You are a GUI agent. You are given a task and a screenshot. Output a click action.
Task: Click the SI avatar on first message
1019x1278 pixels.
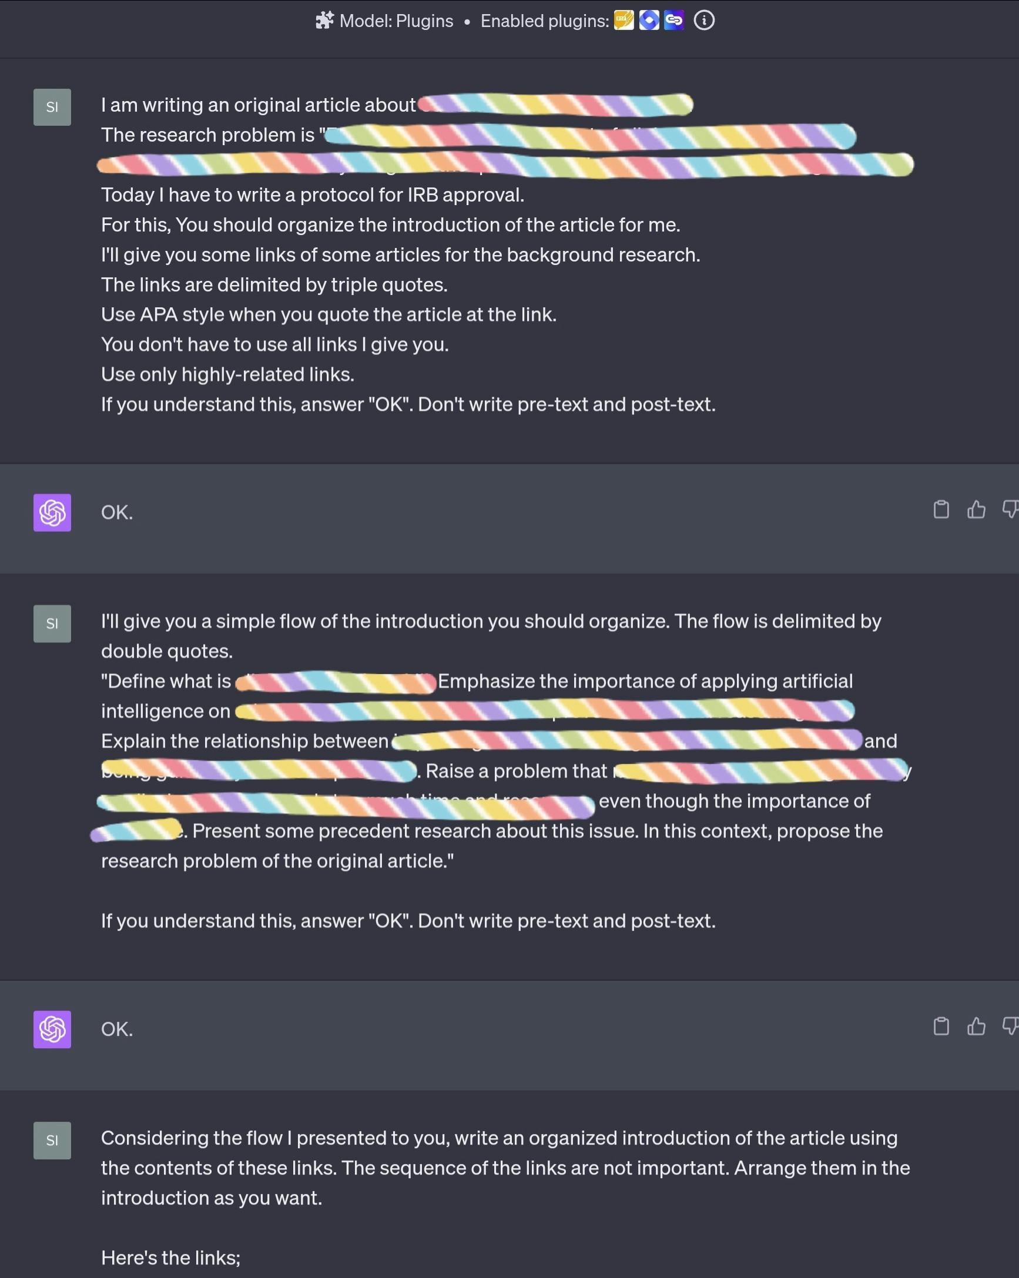point(52,108)
